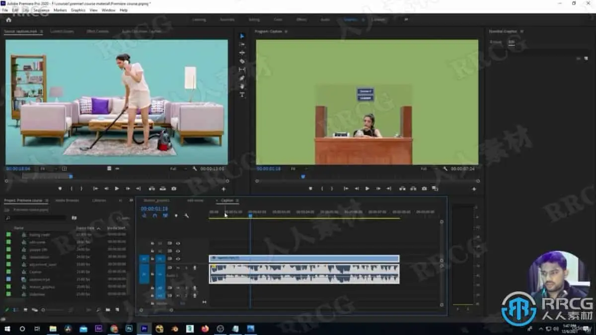Select the Hand tool
Image resolution: width=596 pixels, height=335 pixels.
point(242,86)
